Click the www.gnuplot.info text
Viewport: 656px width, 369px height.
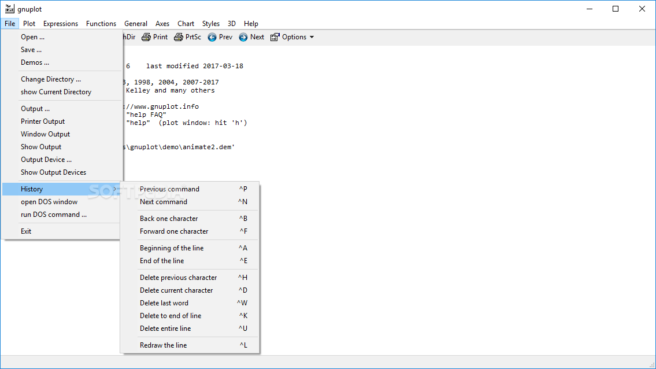click(166, 107)
